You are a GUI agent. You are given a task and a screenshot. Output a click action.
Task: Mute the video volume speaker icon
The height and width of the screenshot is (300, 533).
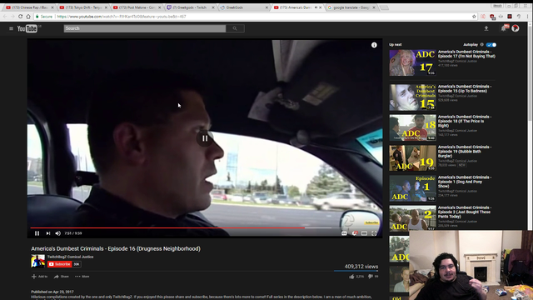pos(57,233)
